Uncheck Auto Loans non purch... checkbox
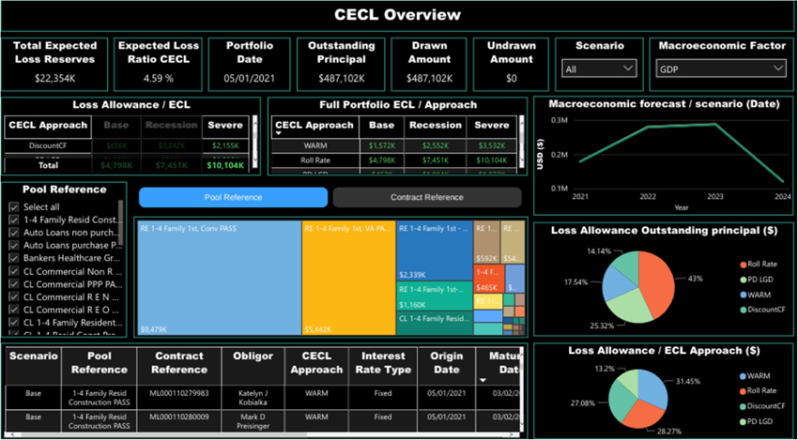This screenshot has width=798, height=440. coord(13,233)
